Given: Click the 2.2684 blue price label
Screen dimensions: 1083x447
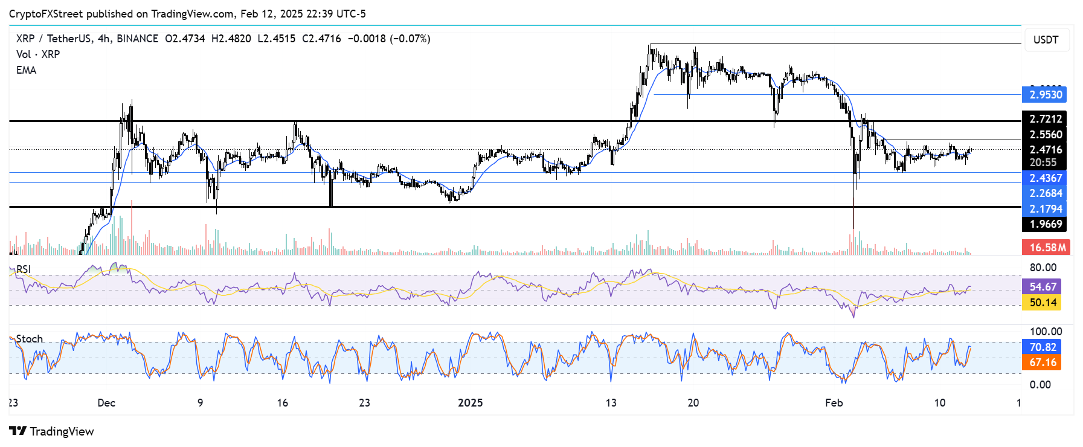Looking at the screenshot, I should click(1044, 193).
